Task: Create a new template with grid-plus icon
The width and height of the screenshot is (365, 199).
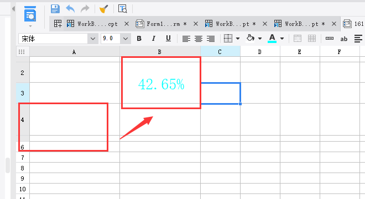Action: pyautogui.click(x=58, y=24)
